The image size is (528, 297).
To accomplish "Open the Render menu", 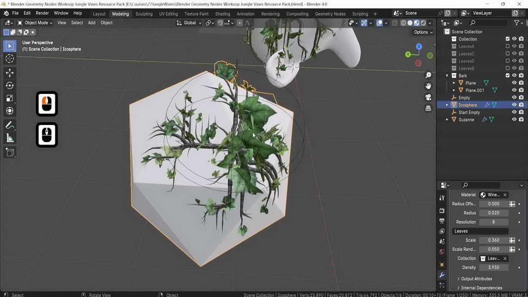I will [42, 13].
